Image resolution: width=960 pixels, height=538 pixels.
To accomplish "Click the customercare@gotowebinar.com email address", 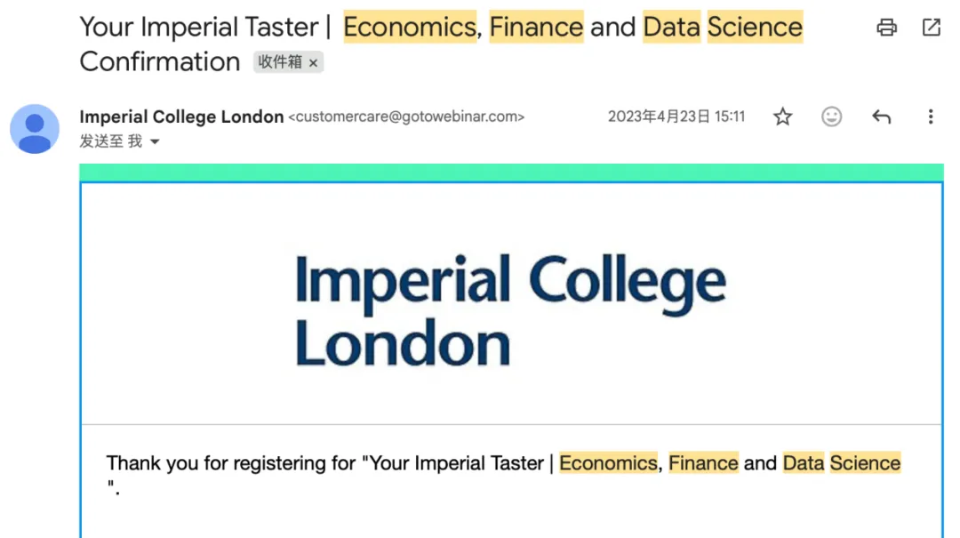I will 406,116.
